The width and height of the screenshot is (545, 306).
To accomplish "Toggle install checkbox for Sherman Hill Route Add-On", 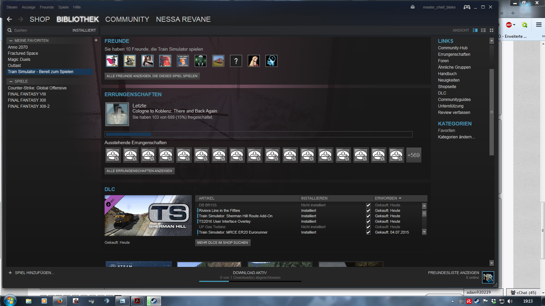I will tap(368, 216).
